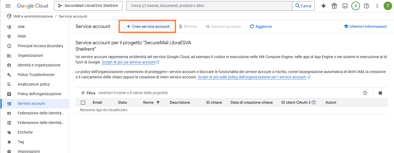The width and height of the screenshot is (394, 153).
Task: Open column display options icon
Action: pyautogui.click(x=380, y=93)
